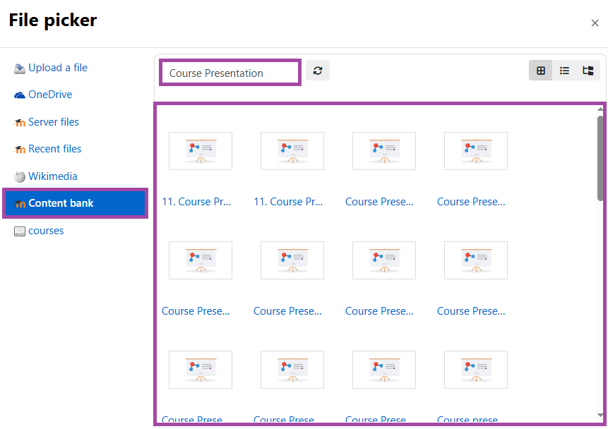
Task: Click the scrollbar up arrow
Action: pyautogui.click(x=600, y=109)
